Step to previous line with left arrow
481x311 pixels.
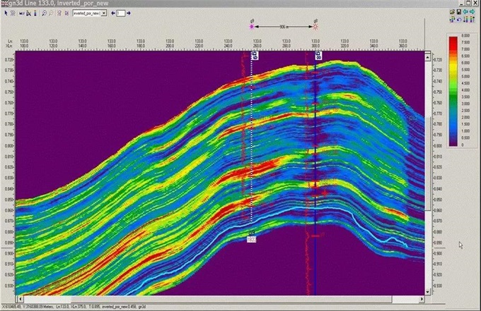(112, 13)
